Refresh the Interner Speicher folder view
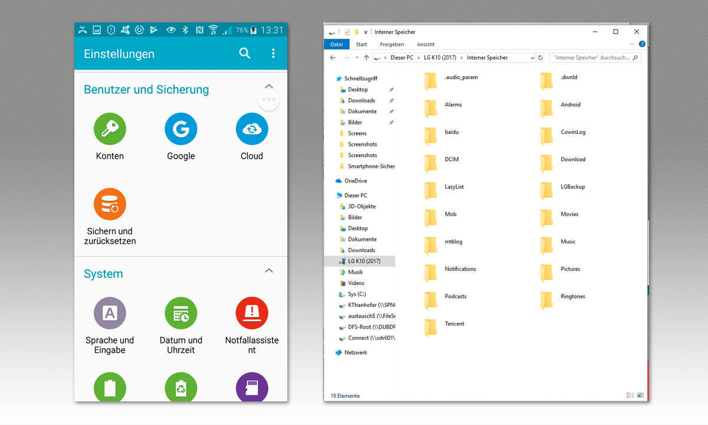The width and height of the screenshot is (708, 425). tap(540, 58)
